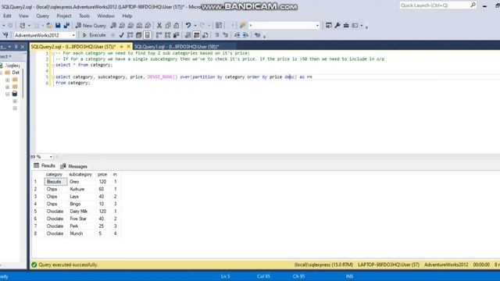Image resolution: width=500 pixels, height=281 pixels.
Task: Open a new Database Engine Query
Action: 113,26
